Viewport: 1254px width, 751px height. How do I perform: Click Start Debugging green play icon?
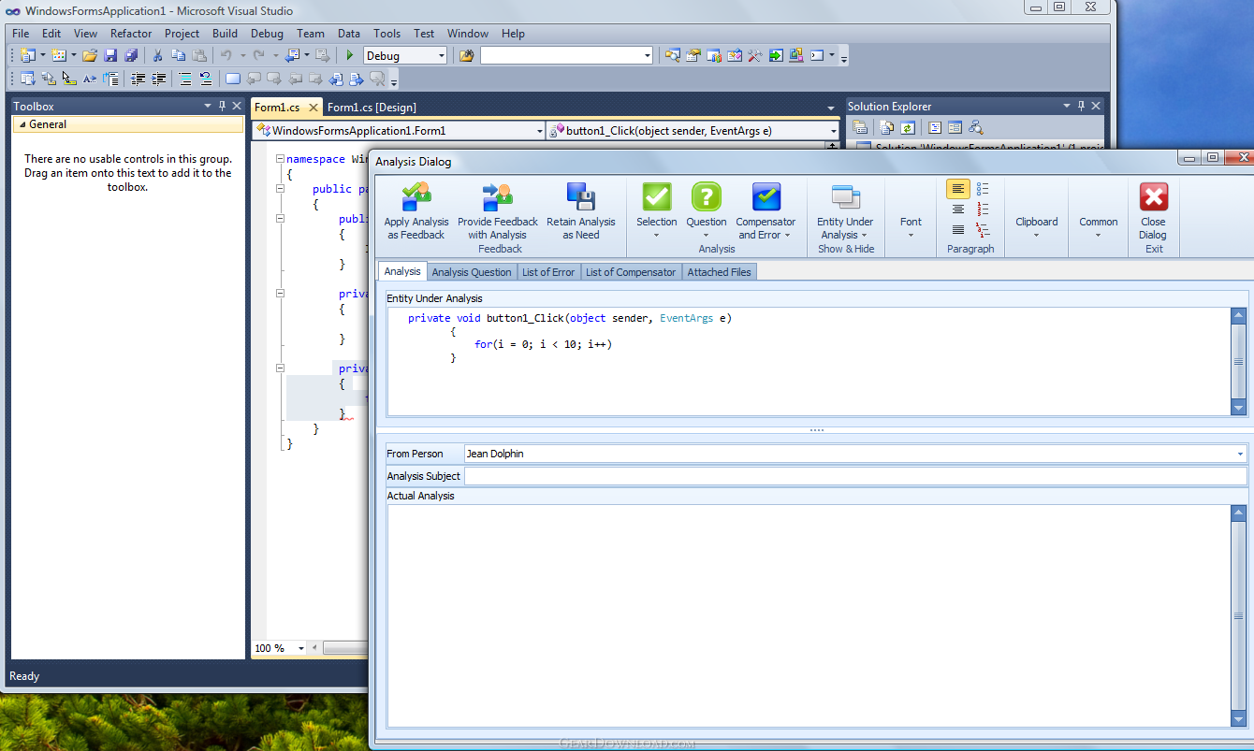click(x=350, y=56)
